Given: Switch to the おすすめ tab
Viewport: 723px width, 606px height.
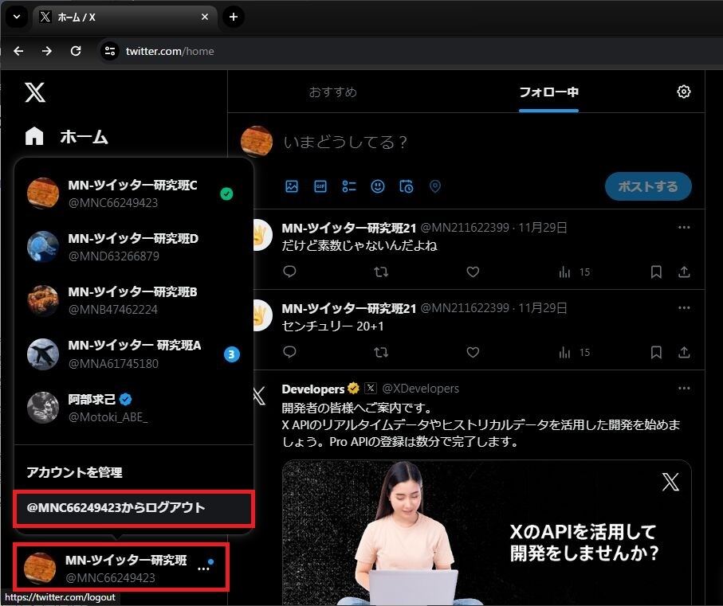Looking at the screenshot, I should 332,92.
